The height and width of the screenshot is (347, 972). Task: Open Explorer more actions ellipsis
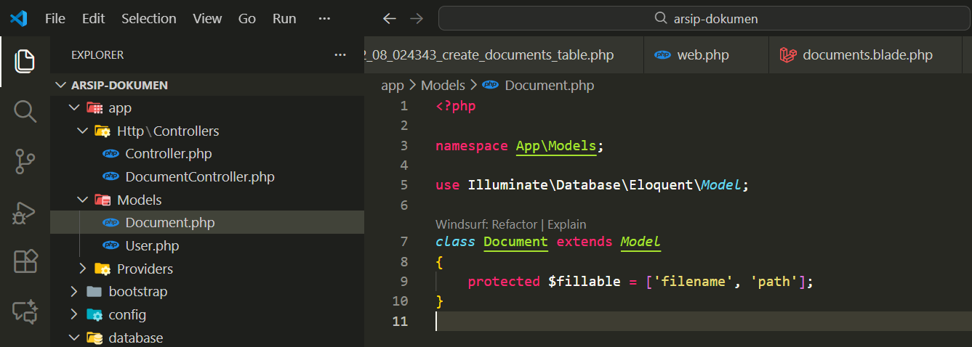(340, 54)
